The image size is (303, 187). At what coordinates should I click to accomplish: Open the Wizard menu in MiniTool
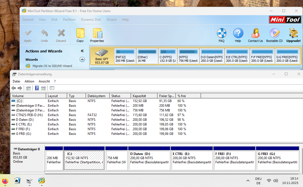pyautogui.click(x=111, y=20)
